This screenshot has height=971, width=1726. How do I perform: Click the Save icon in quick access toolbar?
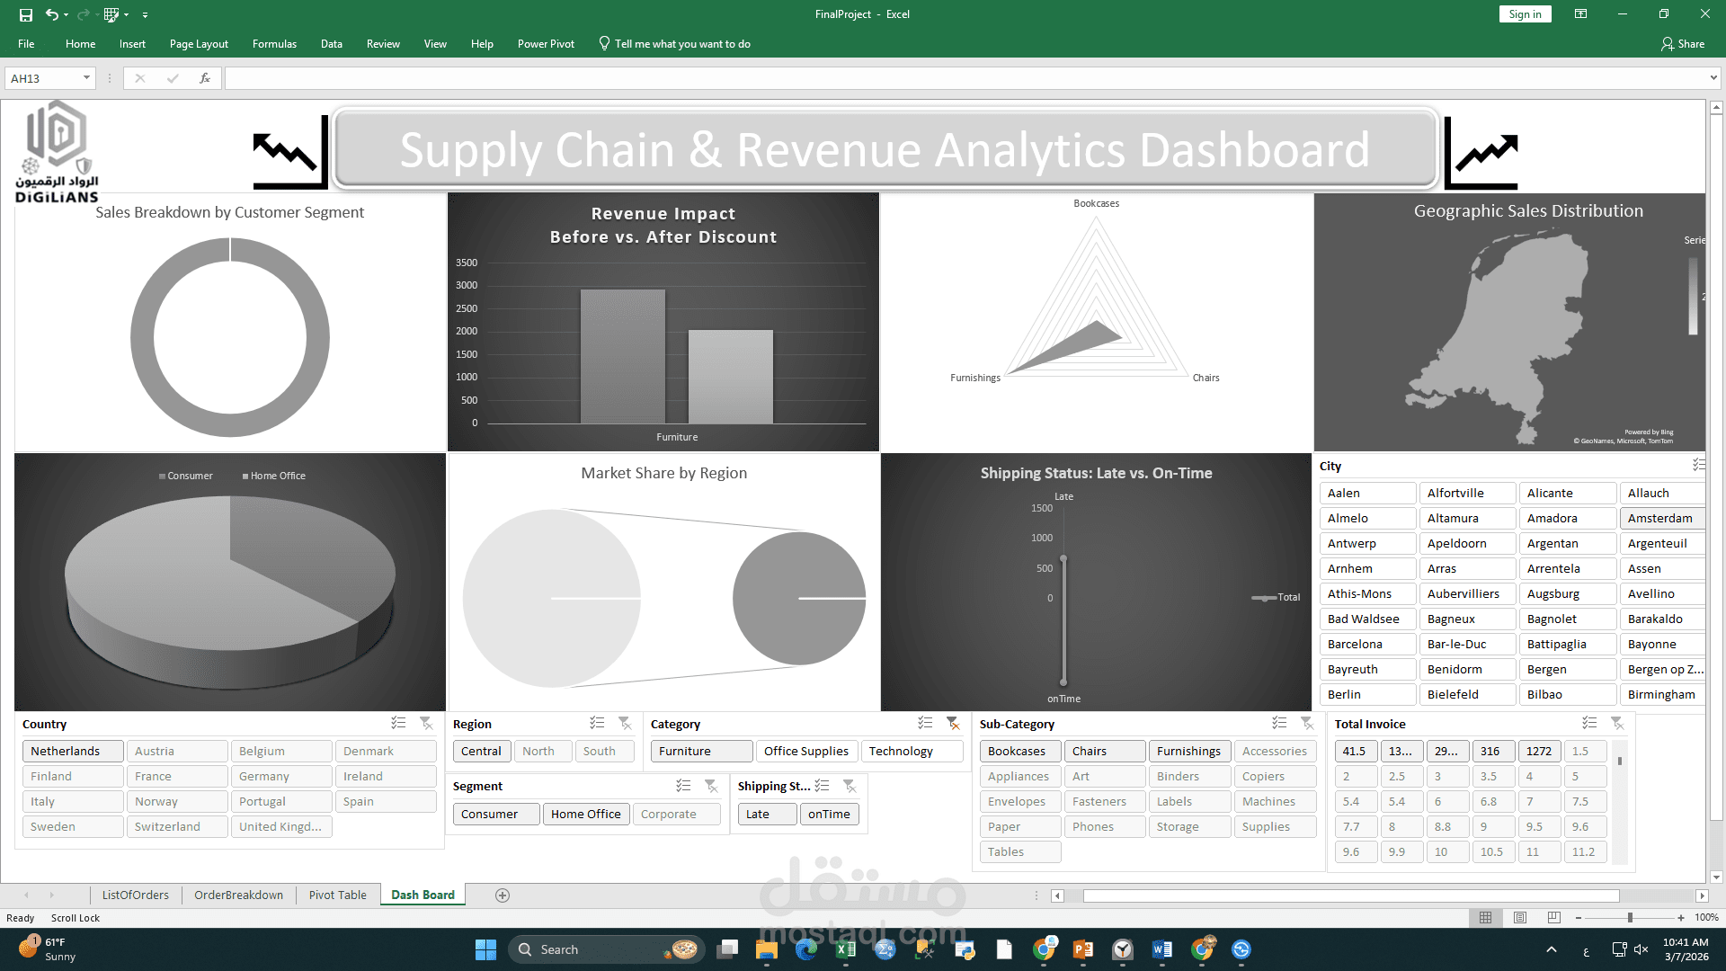pyautogui.click(x=26, y=14)
